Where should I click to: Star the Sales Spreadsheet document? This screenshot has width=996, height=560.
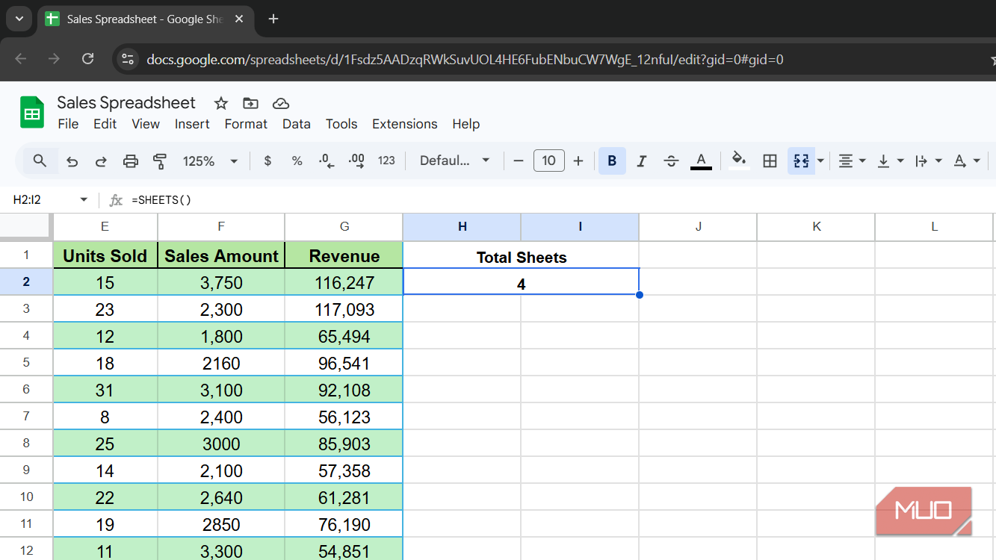coord(220,103)
